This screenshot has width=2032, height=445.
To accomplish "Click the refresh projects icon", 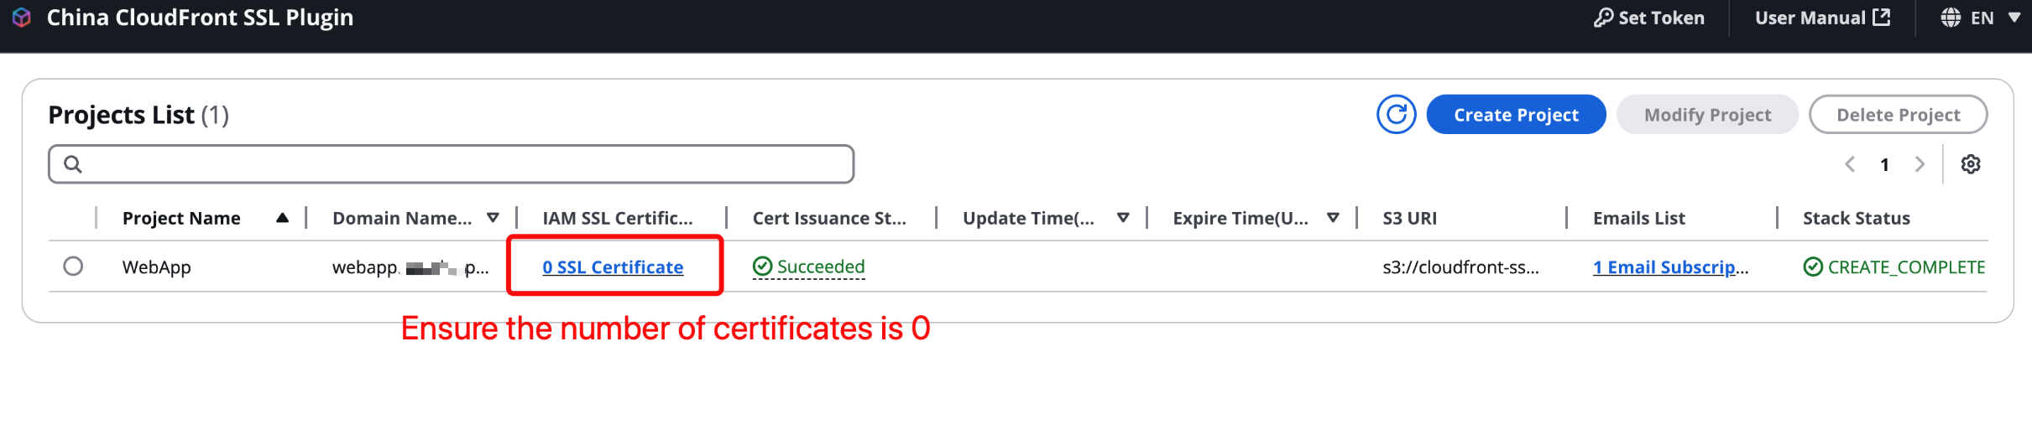I will pos(1396,115).
